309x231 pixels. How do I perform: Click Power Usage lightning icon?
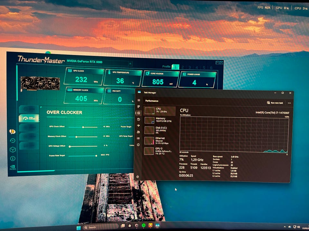click(x=184, y=74)
